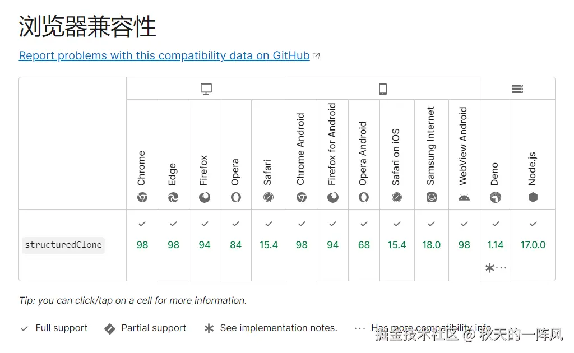Screen dimensions: 574x353
Task: Click the Samsung Internet logo icon
Action: [x=431, y=197]
